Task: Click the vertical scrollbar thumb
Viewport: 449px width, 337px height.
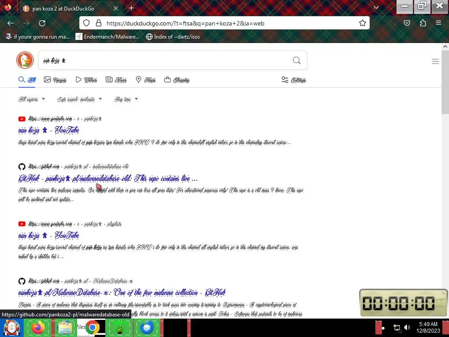Action: (445, 82)
